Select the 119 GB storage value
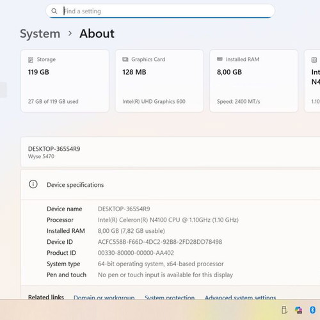 tap(38, 72)
